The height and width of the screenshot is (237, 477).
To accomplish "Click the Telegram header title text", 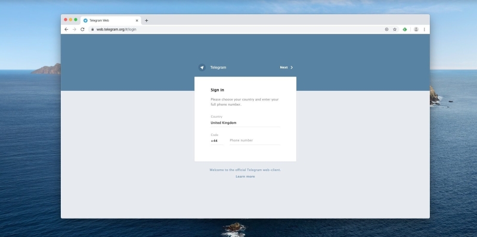I will pyautogui.click(x=218, y=68).
